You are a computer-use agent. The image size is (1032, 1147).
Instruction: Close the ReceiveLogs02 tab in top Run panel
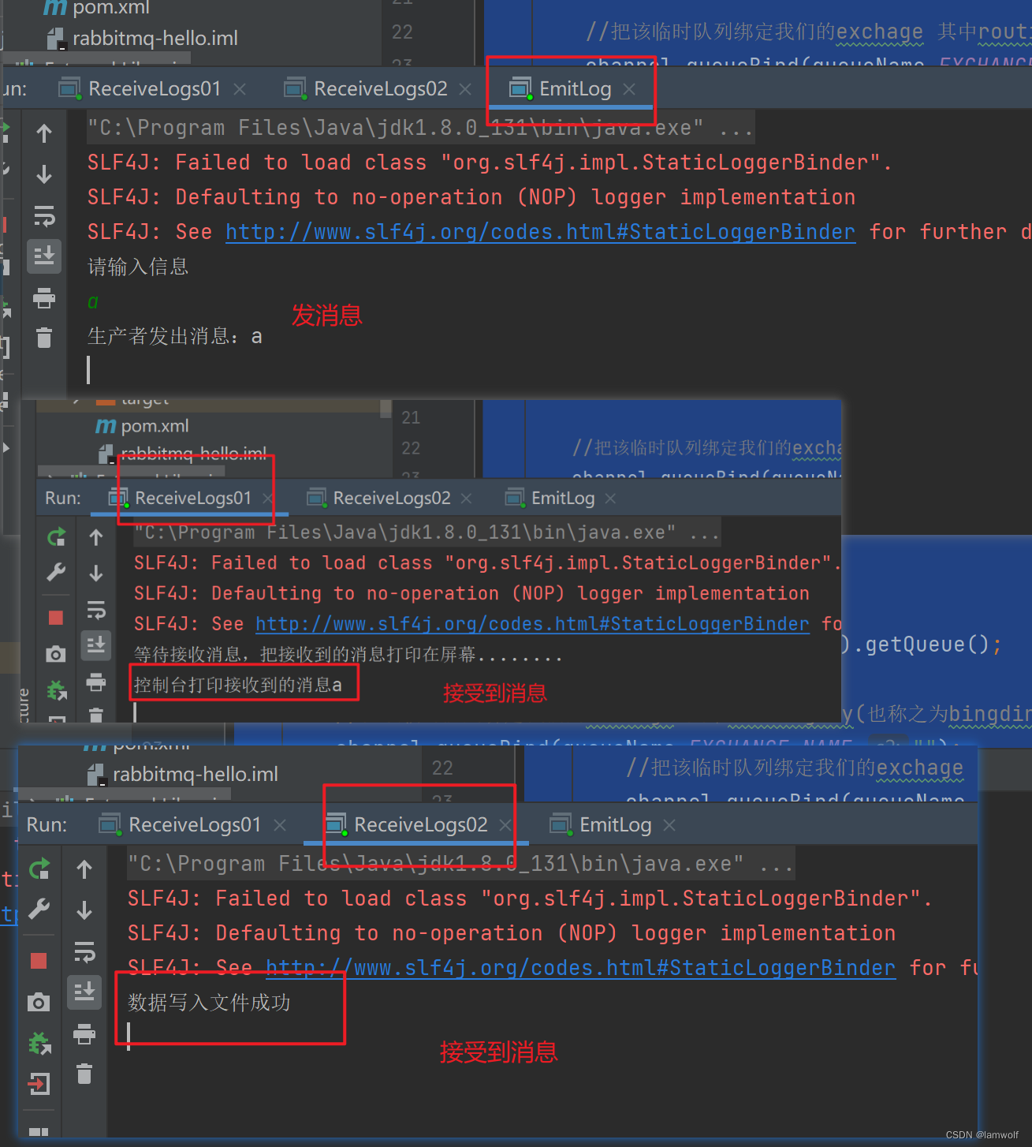pos(465,89)
